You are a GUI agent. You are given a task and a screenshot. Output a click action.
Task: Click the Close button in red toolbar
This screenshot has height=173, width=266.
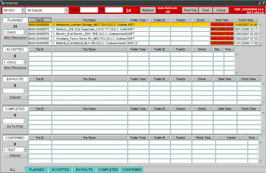pos(221,10)
